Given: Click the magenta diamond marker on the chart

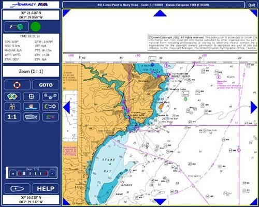Looking at the screenshot, I should click(x=239, y=151).
